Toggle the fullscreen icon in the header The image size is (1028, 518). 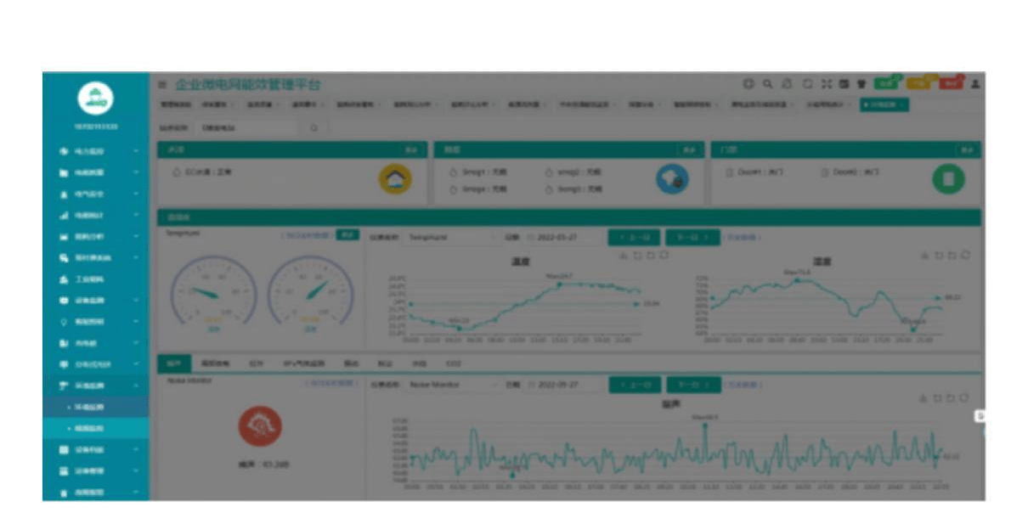826,84
